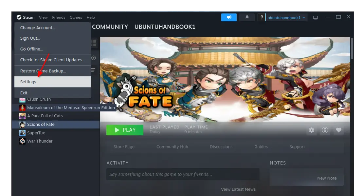The image size is (363, 196).
Task: Open the Games menu
Action: click(x=76, y=17)
